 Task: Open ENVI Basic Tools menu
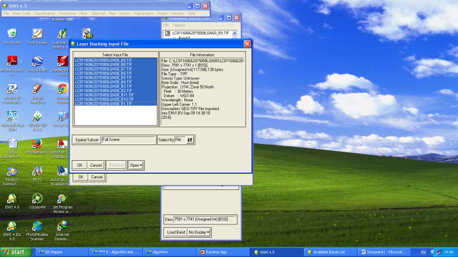click(22, 13)
